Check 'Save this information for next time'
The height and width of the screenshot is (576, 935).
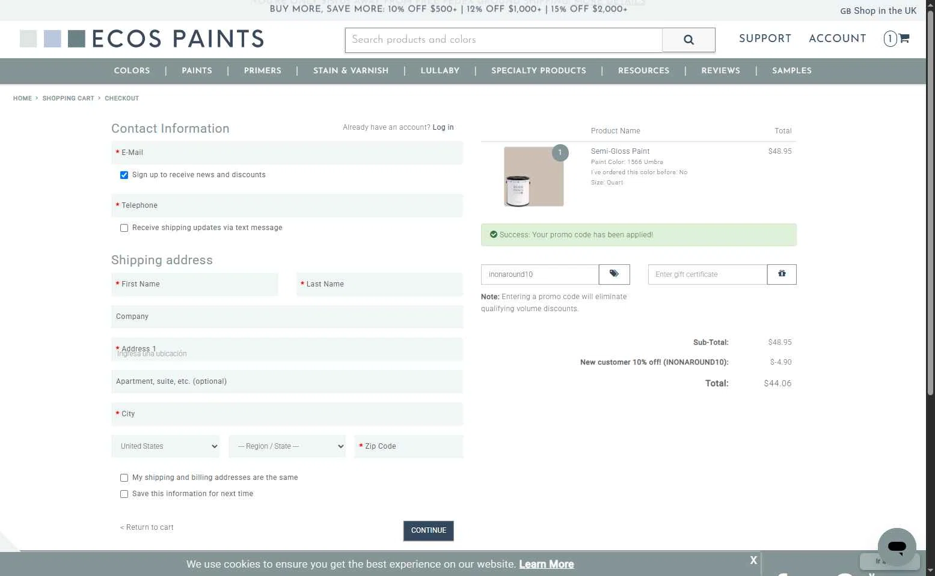pos(124,494)
